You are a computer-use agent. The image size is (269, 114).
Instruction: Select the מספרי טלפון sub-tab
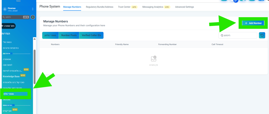click(x=50, y=35)
